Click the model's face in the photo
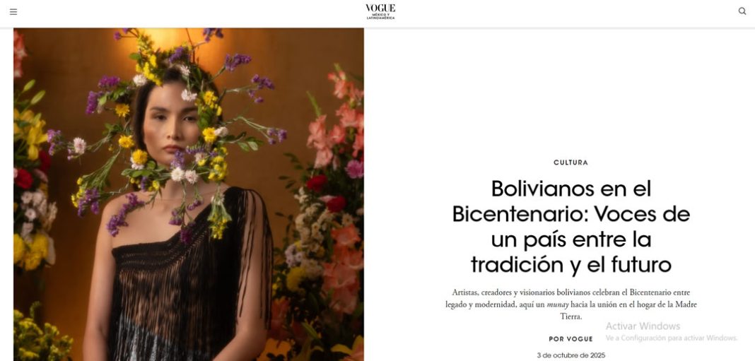Screen dimensions: 755x361 [170, 125]
